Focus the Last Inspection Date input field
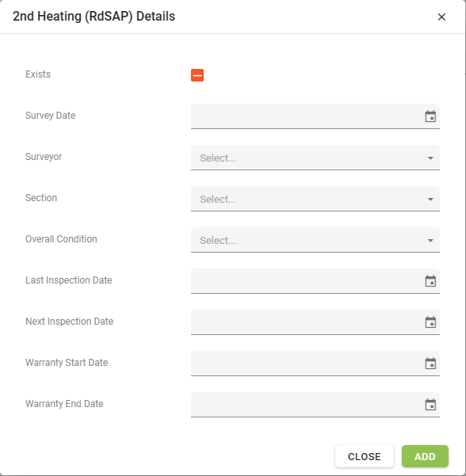 315,281
